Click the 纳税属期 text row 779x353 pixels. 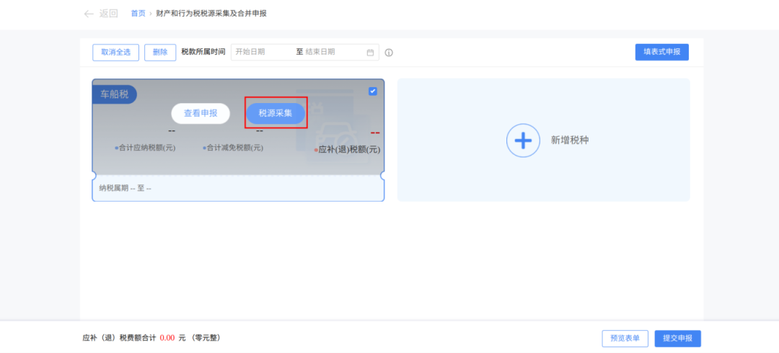point(126,188)
